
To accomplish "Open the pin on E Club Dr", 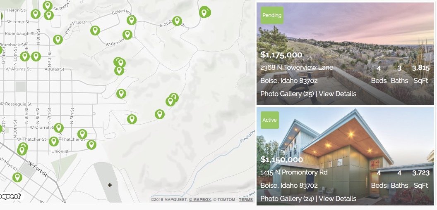I will tap(177, 21).
